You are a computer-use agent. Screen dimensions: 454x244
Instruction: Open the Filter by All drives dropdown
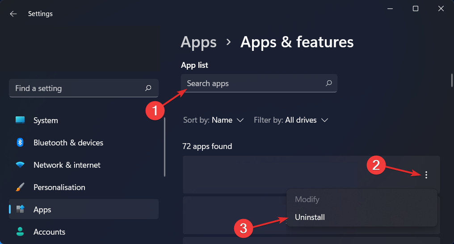(x=291, y=120)
